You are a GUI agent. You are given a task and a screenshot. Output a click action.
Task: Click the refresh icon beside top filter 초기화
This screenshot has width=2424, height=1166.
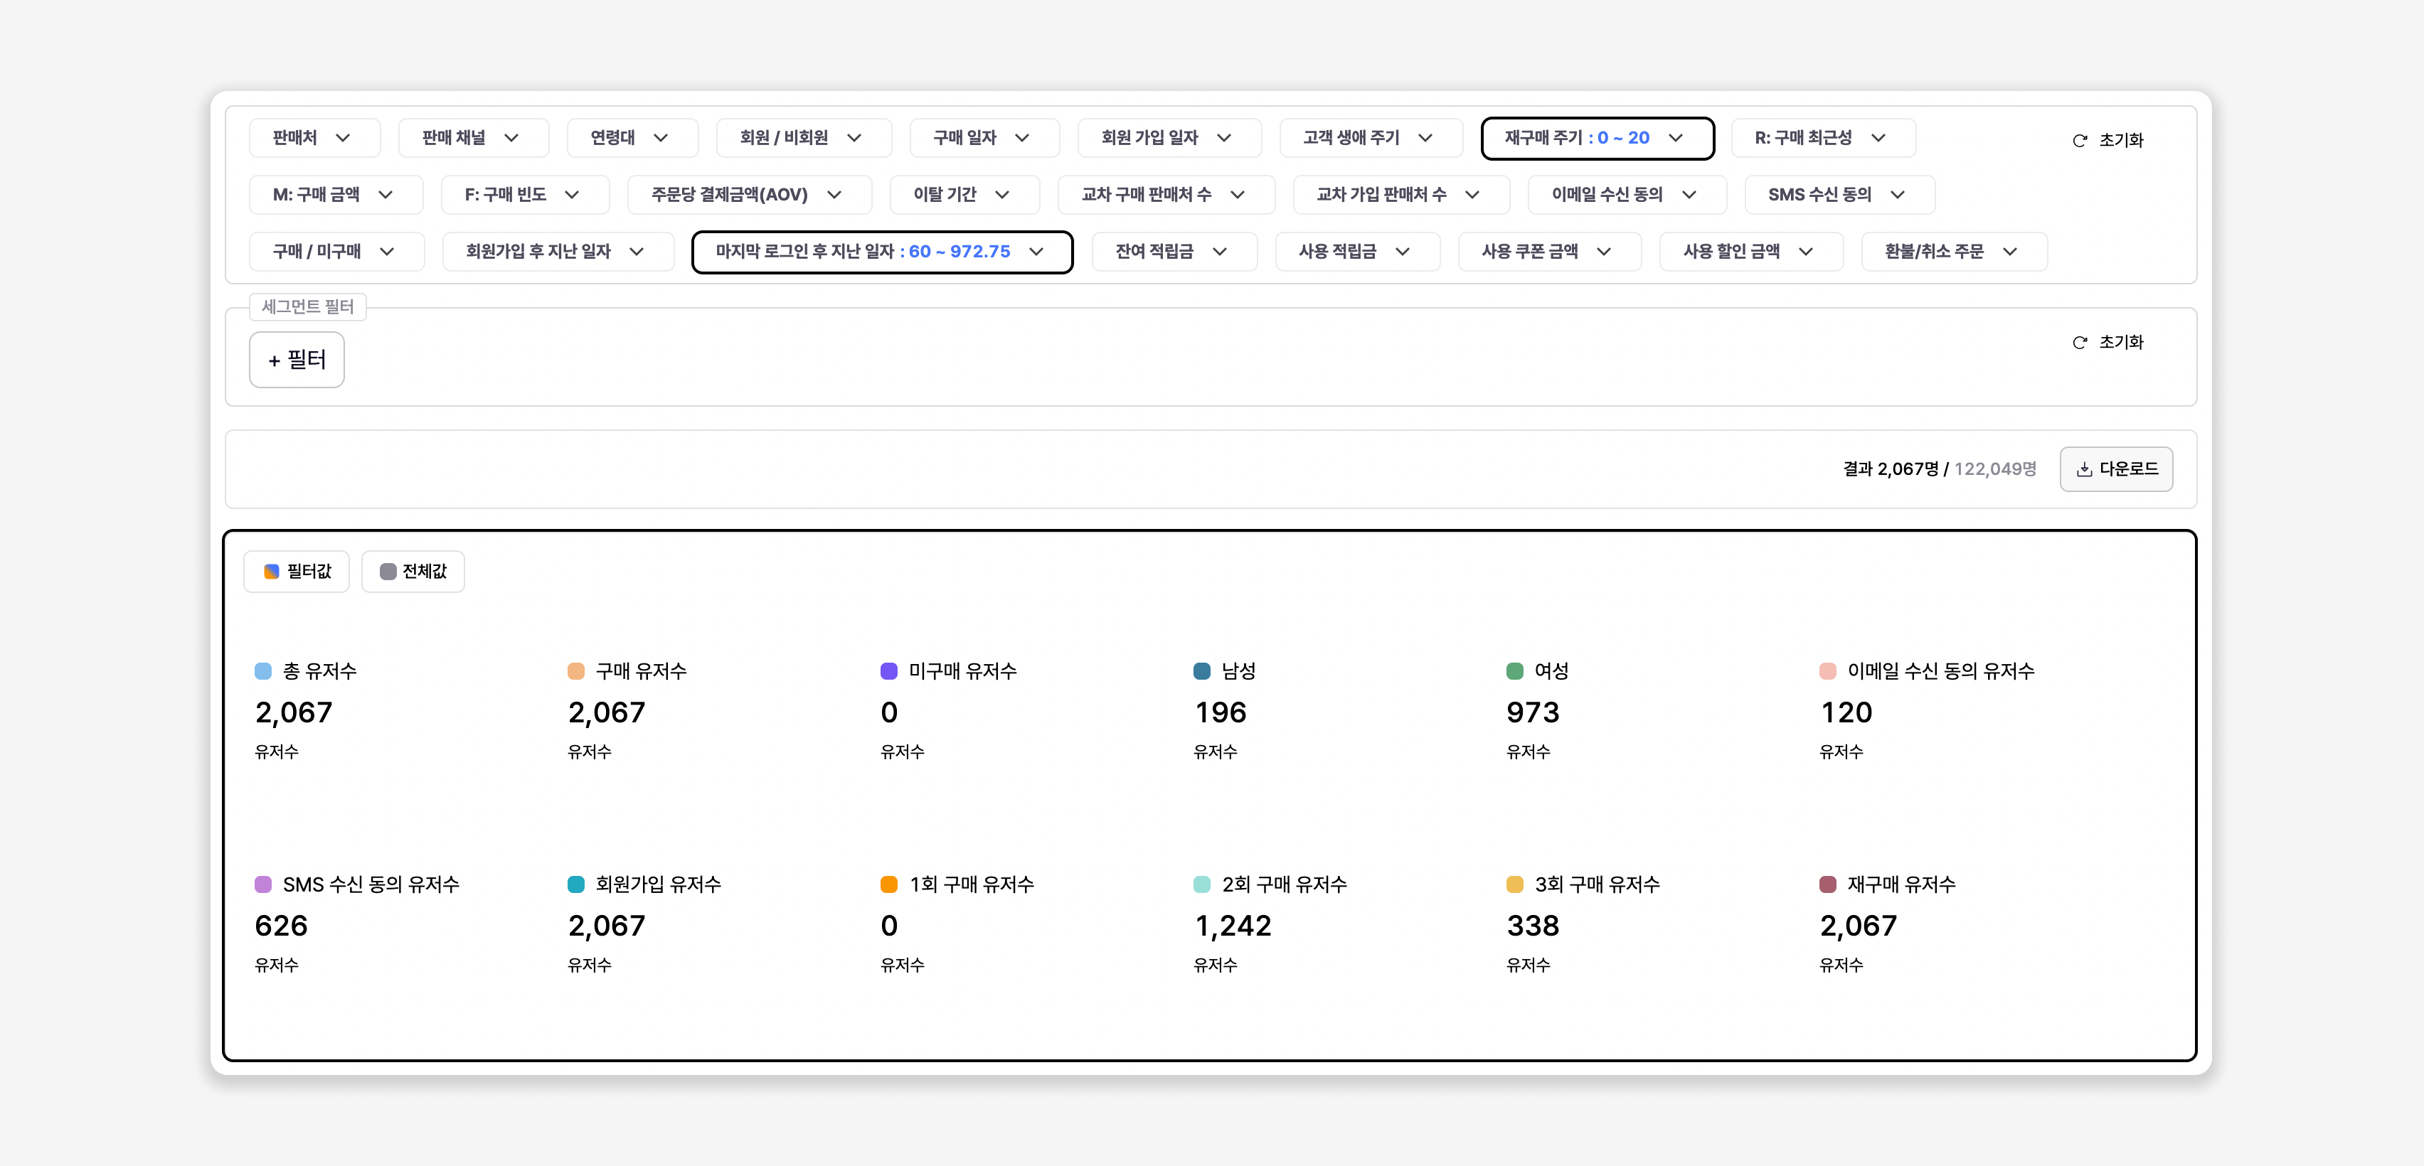coord(2078,140)
